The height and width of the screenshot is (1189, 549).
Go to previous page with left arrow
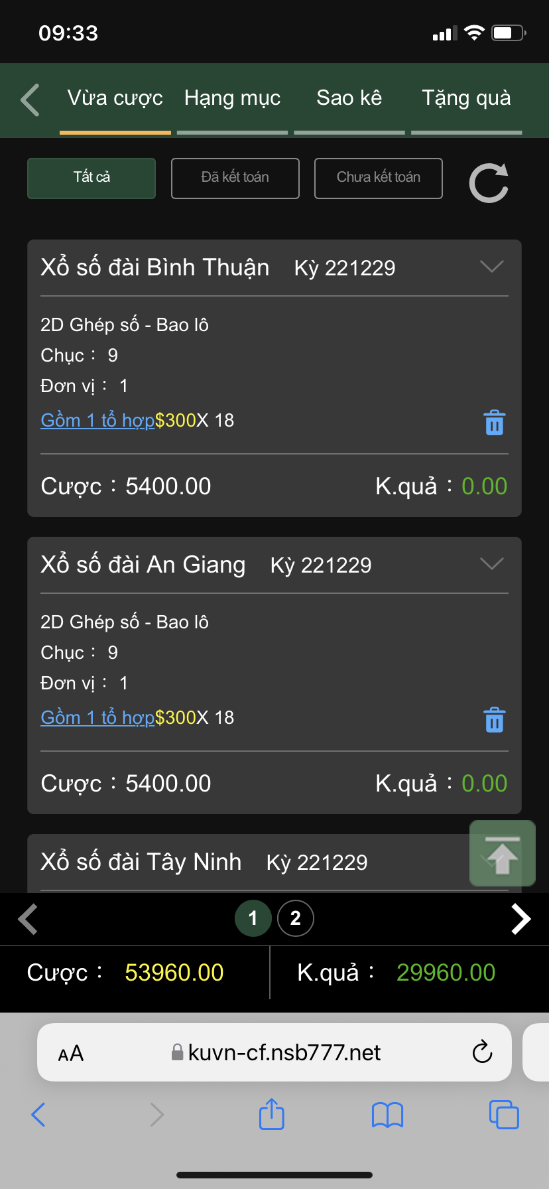click(x=28, y=919)
